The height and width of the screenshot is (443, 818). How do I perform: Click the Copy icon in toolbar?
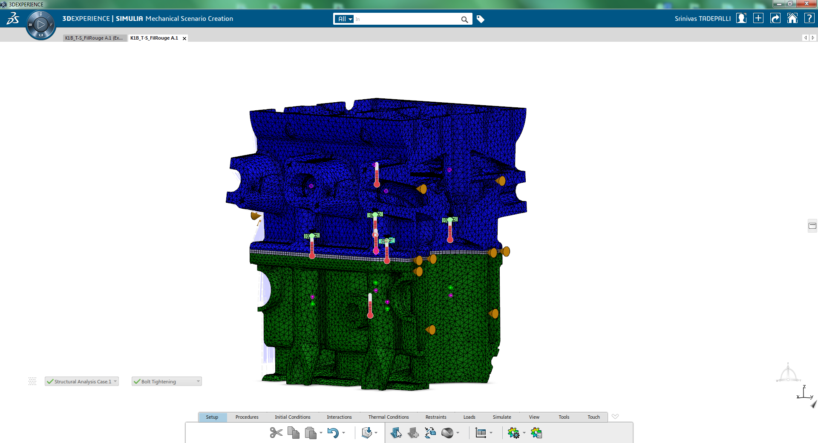coord(293,433)
